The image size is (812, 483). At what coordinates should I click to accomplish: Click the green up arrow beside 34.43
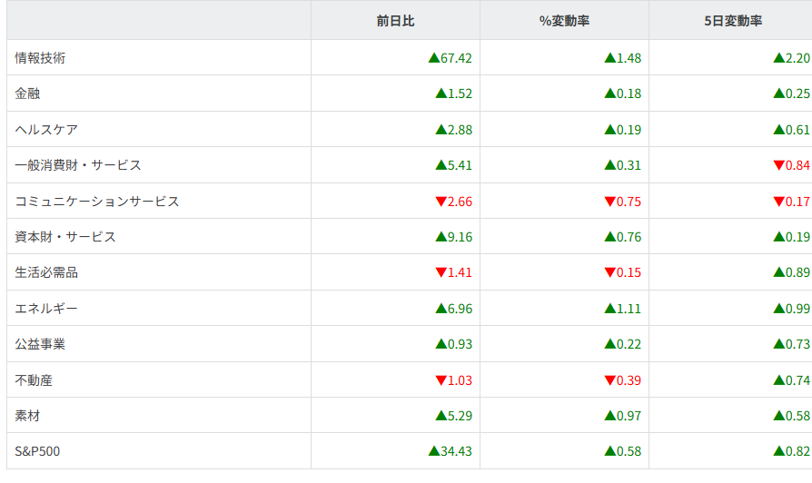tap(433, 451)
